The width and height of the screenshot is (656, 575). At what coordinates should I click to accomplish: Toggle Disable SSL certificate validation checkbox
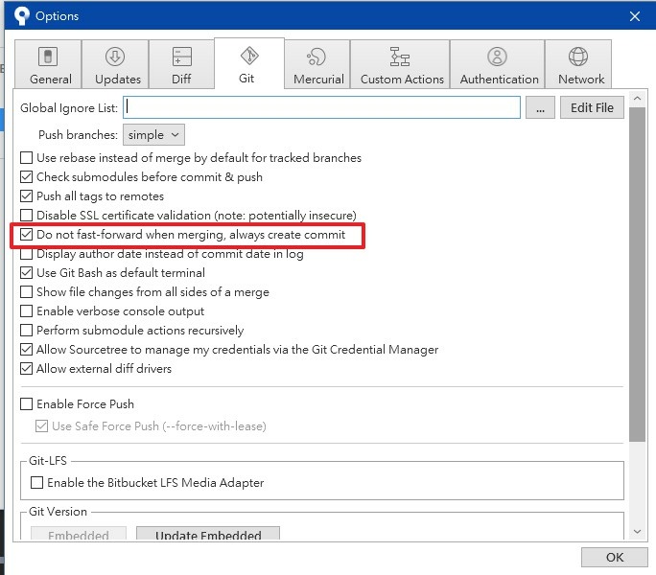(x=26, y=216)
